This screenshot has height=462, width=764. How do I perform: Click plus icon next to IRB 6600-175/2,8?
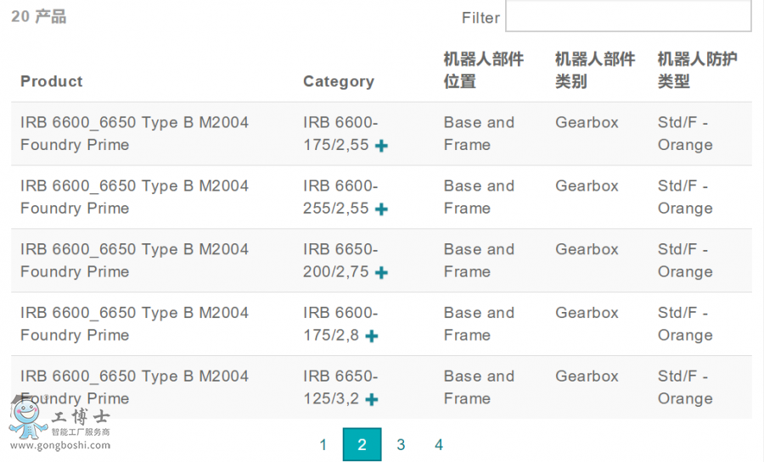371,337
